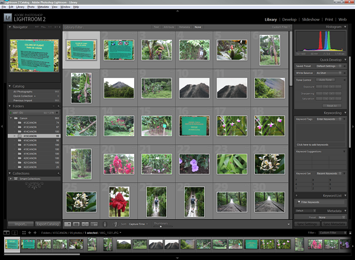The height and width of the screenshot is (260, 355).
Task: Click the Export Catalog button
Action: pyautogui.click(x=48, y=224)
